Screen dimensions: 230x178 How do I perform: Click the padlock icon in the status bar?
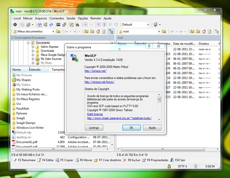click(169, 166)
